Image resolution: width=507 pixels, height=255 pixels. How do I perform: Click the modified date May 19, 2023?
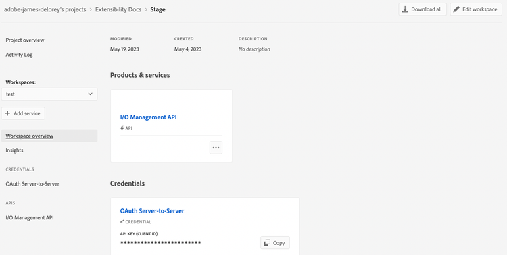pyautogui.click(x=124, y=49)
